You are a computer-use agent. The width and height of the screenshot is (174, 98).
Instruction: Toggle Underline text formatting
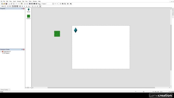27,6
